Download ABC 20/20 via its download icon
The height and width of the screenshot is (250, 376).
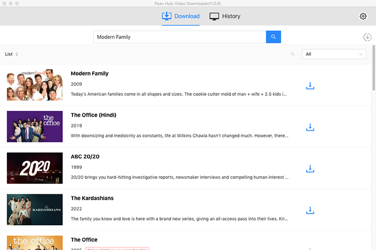click(310, 169)
